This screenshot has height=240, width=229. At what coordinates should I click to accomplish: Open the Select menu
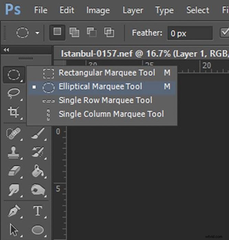click(x=198, y=10)
